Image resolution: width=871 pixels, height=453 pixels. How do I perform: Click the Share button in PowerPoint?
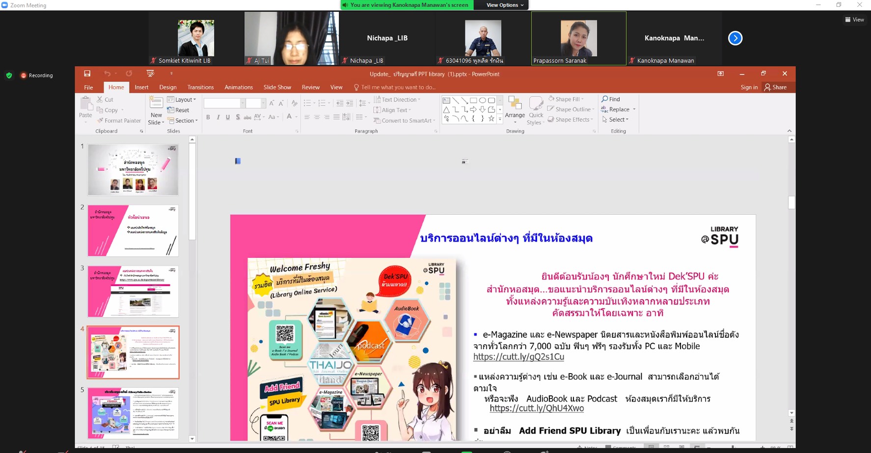(x=775, y=87)
